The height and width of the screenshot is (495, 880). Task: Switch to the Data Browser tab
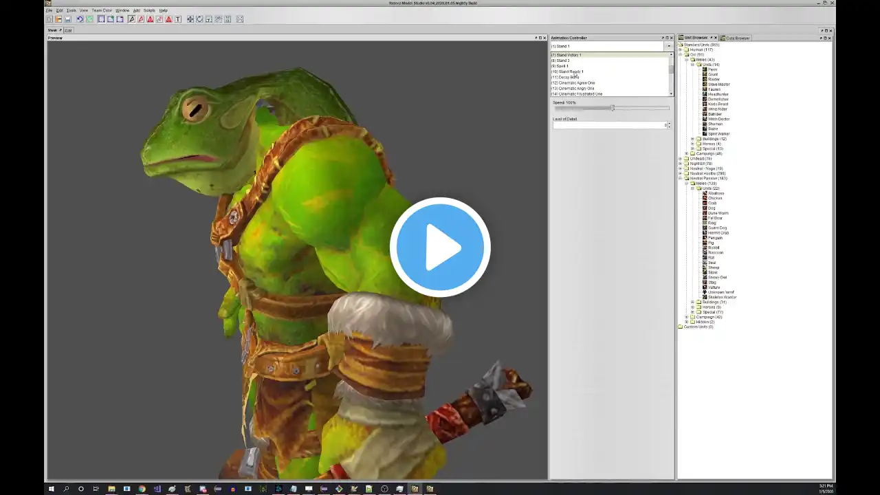tap(736, 38)
